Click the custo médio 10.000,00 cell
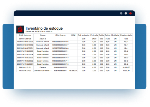150x107 pixels. pyautogui.click(x=126, y=67)
